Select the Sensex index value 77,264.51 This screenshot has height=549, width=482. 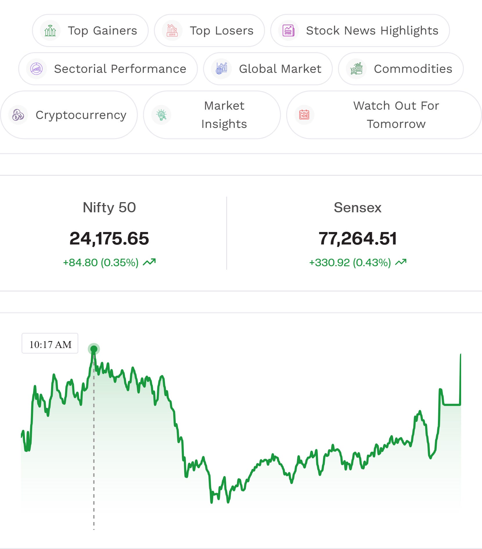358,238
